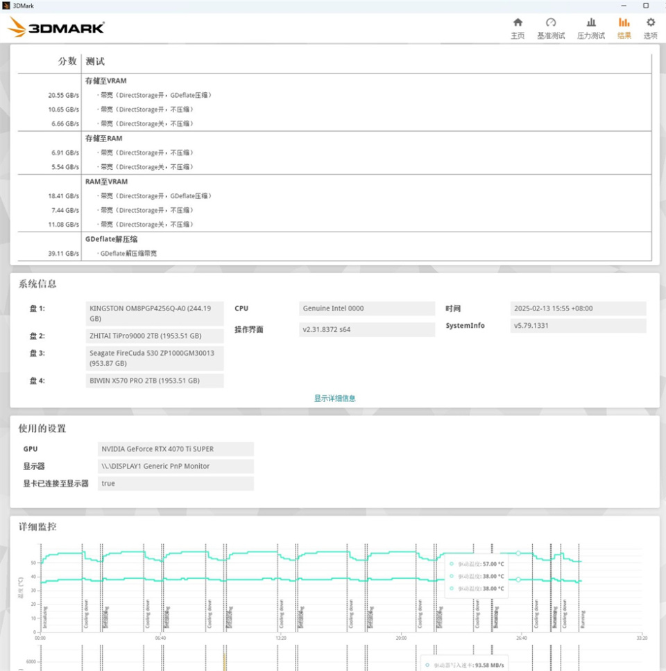
Task: Select the 盘 1 KINGSTON drive field
Action: [x=155, y=313]
